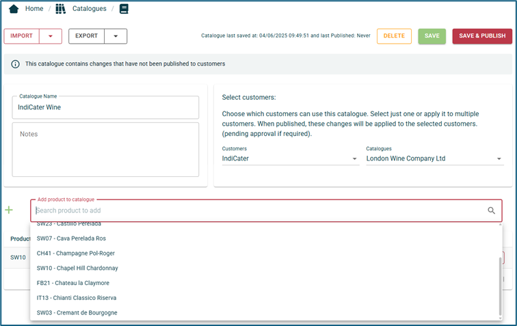Click the EXPORT button
The height and width of the screenshot is (326, 517).
(x=86, y=36)
